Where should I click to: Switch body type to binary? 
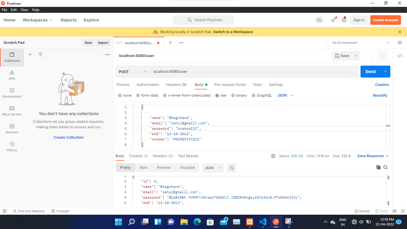point(241,95)
